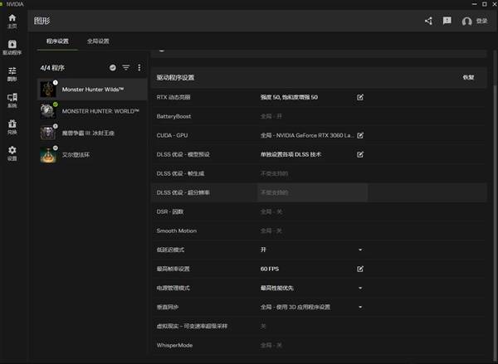Click the 驱动程序设置 section header

pyautogui.click(x=175, y=77)
